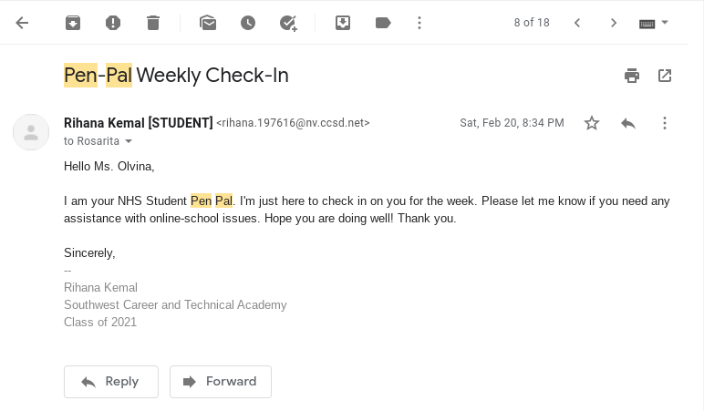Delete the open email
The image size is (704, 411).
153,23
